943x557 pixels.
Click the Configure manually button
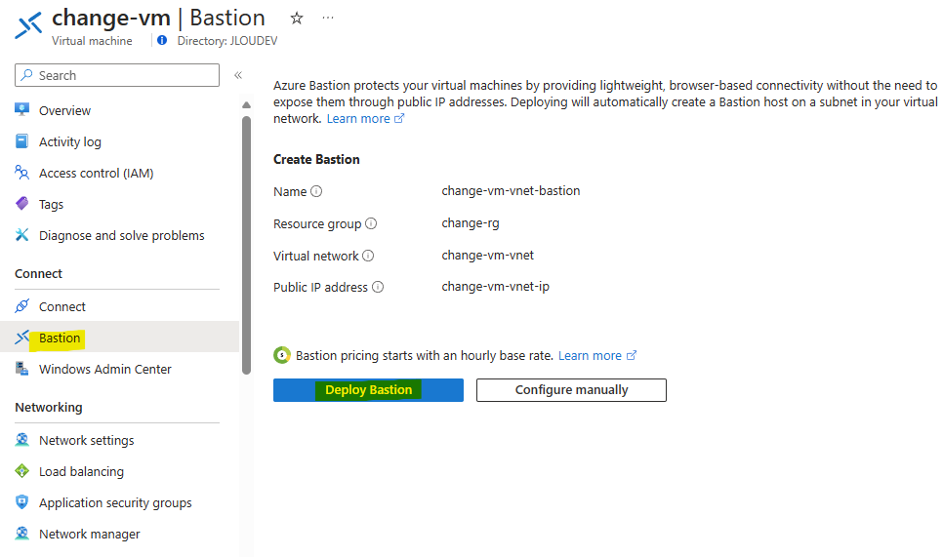(x=571, y=390)
